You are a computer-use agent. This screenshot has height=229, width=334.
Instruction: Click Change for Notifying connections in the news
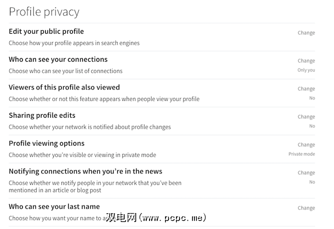[306, 173]
